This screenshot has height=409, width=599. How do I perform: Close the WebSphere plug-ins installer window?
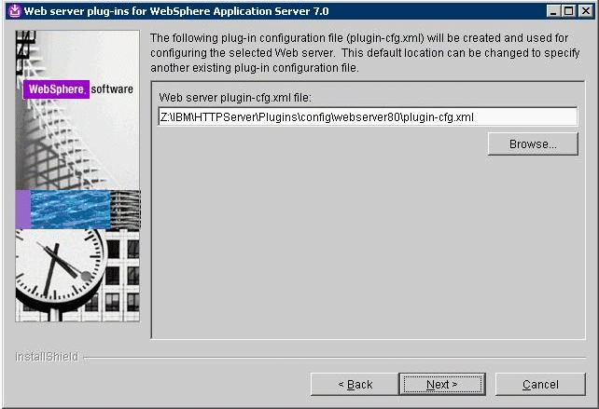586,11
